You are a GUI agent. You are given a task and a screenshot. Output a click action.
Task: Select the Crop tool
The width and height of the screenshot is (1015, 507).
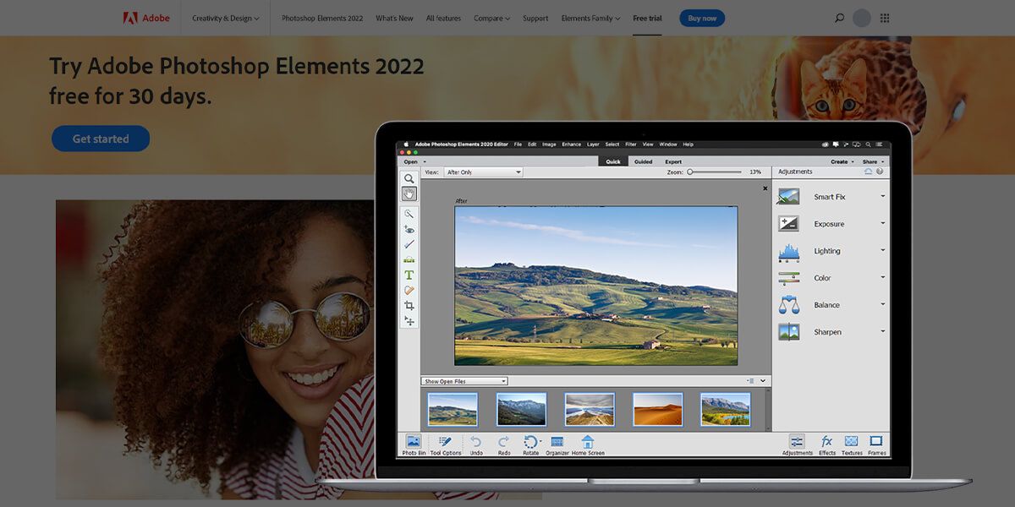point(409,305)
